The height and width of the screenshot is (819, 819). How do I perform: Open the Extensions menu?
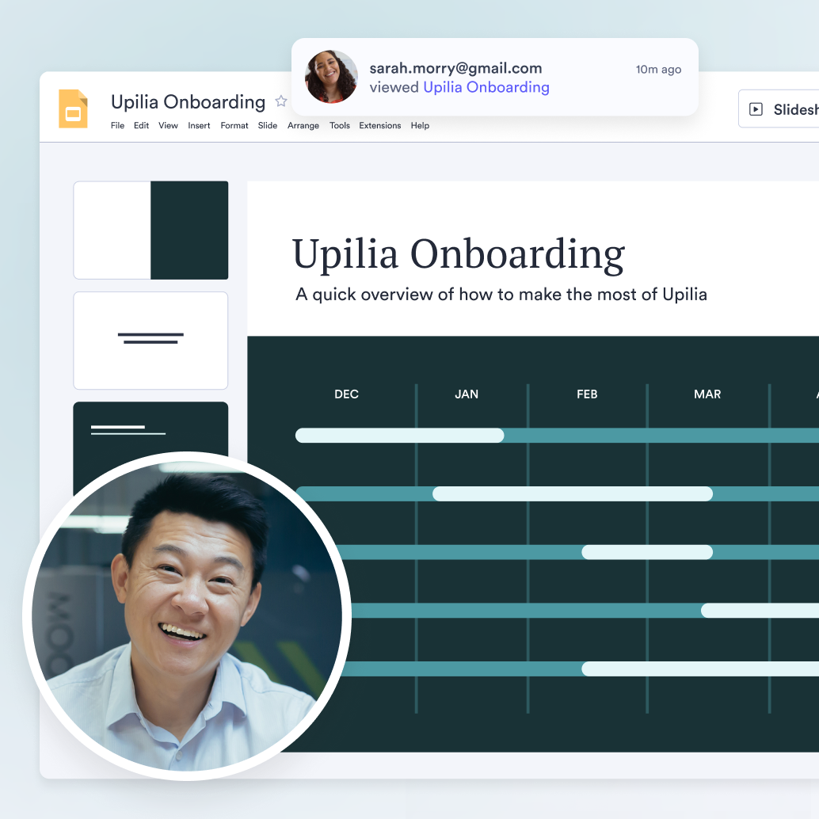pos(379,125)
